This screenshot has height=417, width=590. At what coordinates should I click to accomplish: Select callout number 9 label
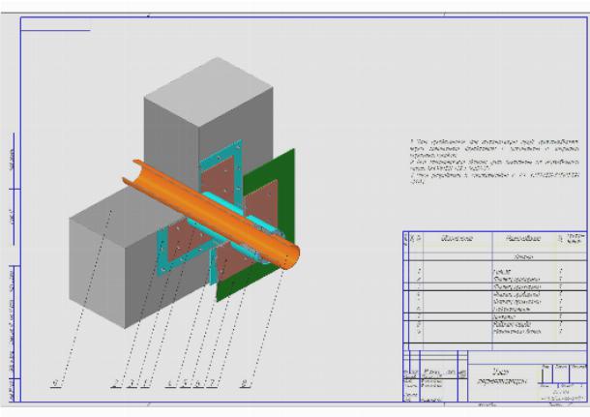51,384
